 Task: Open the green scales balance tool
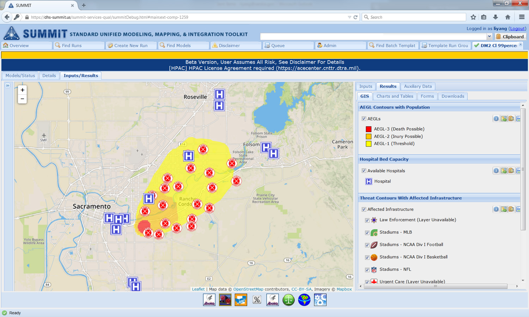(x=288, y=300)
